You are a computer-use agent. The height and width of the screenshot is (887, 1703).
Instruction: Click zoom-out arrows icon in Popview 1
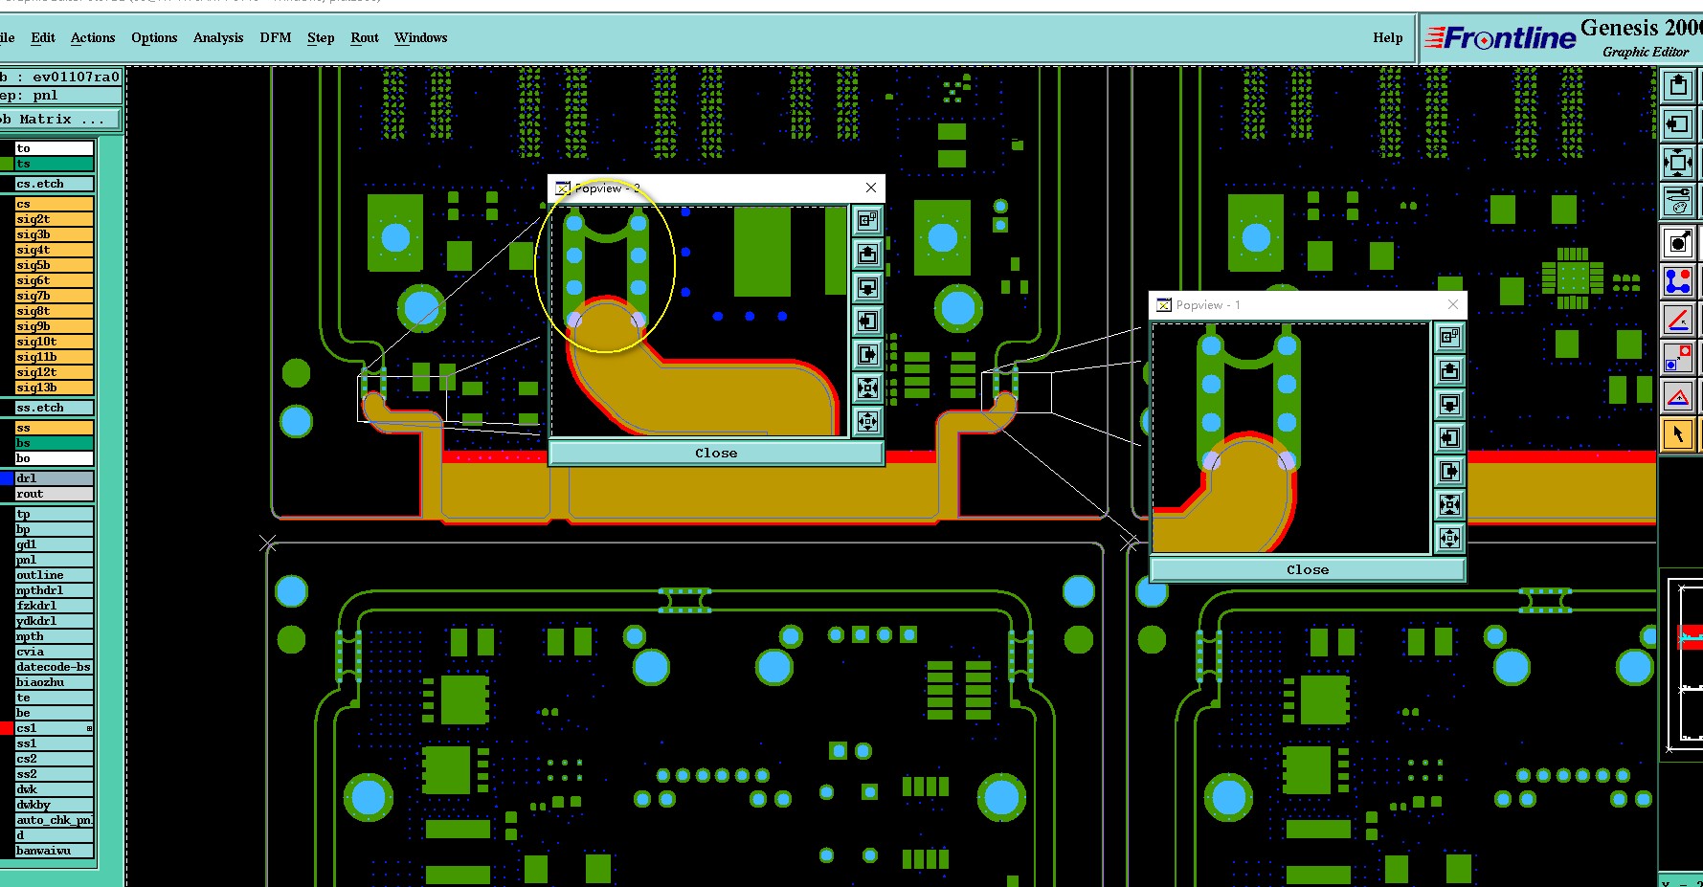click(1449, 538)
